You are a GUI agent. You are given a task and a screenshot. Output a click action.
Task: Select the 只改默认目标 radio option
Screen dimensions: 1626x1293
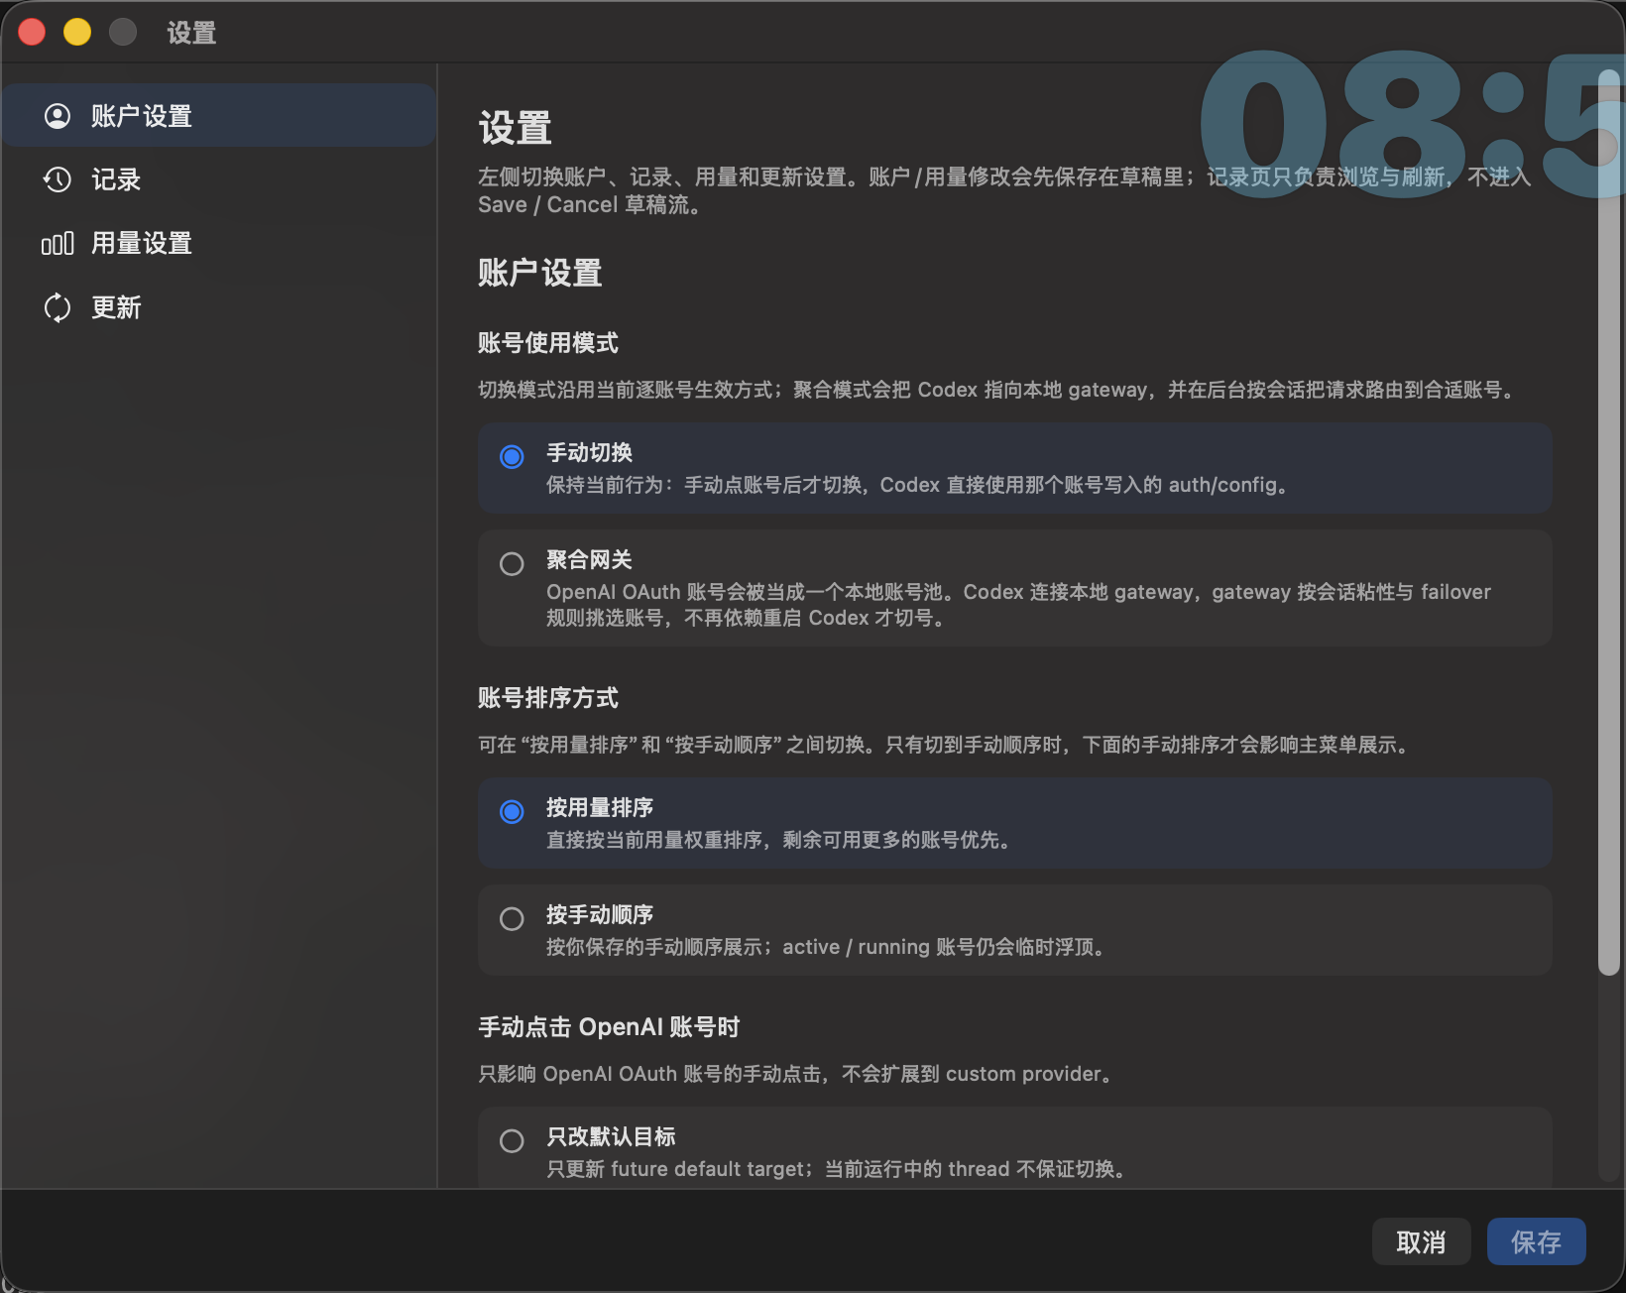point(512,1141)
